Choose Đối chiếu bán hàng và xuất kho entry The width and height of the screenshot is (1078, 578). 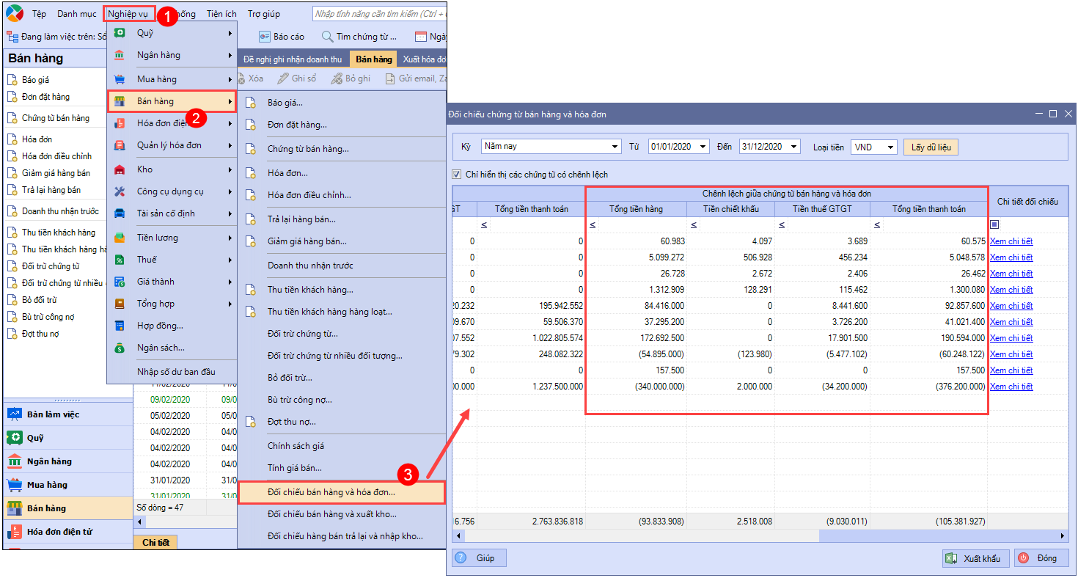pos(331,514)
